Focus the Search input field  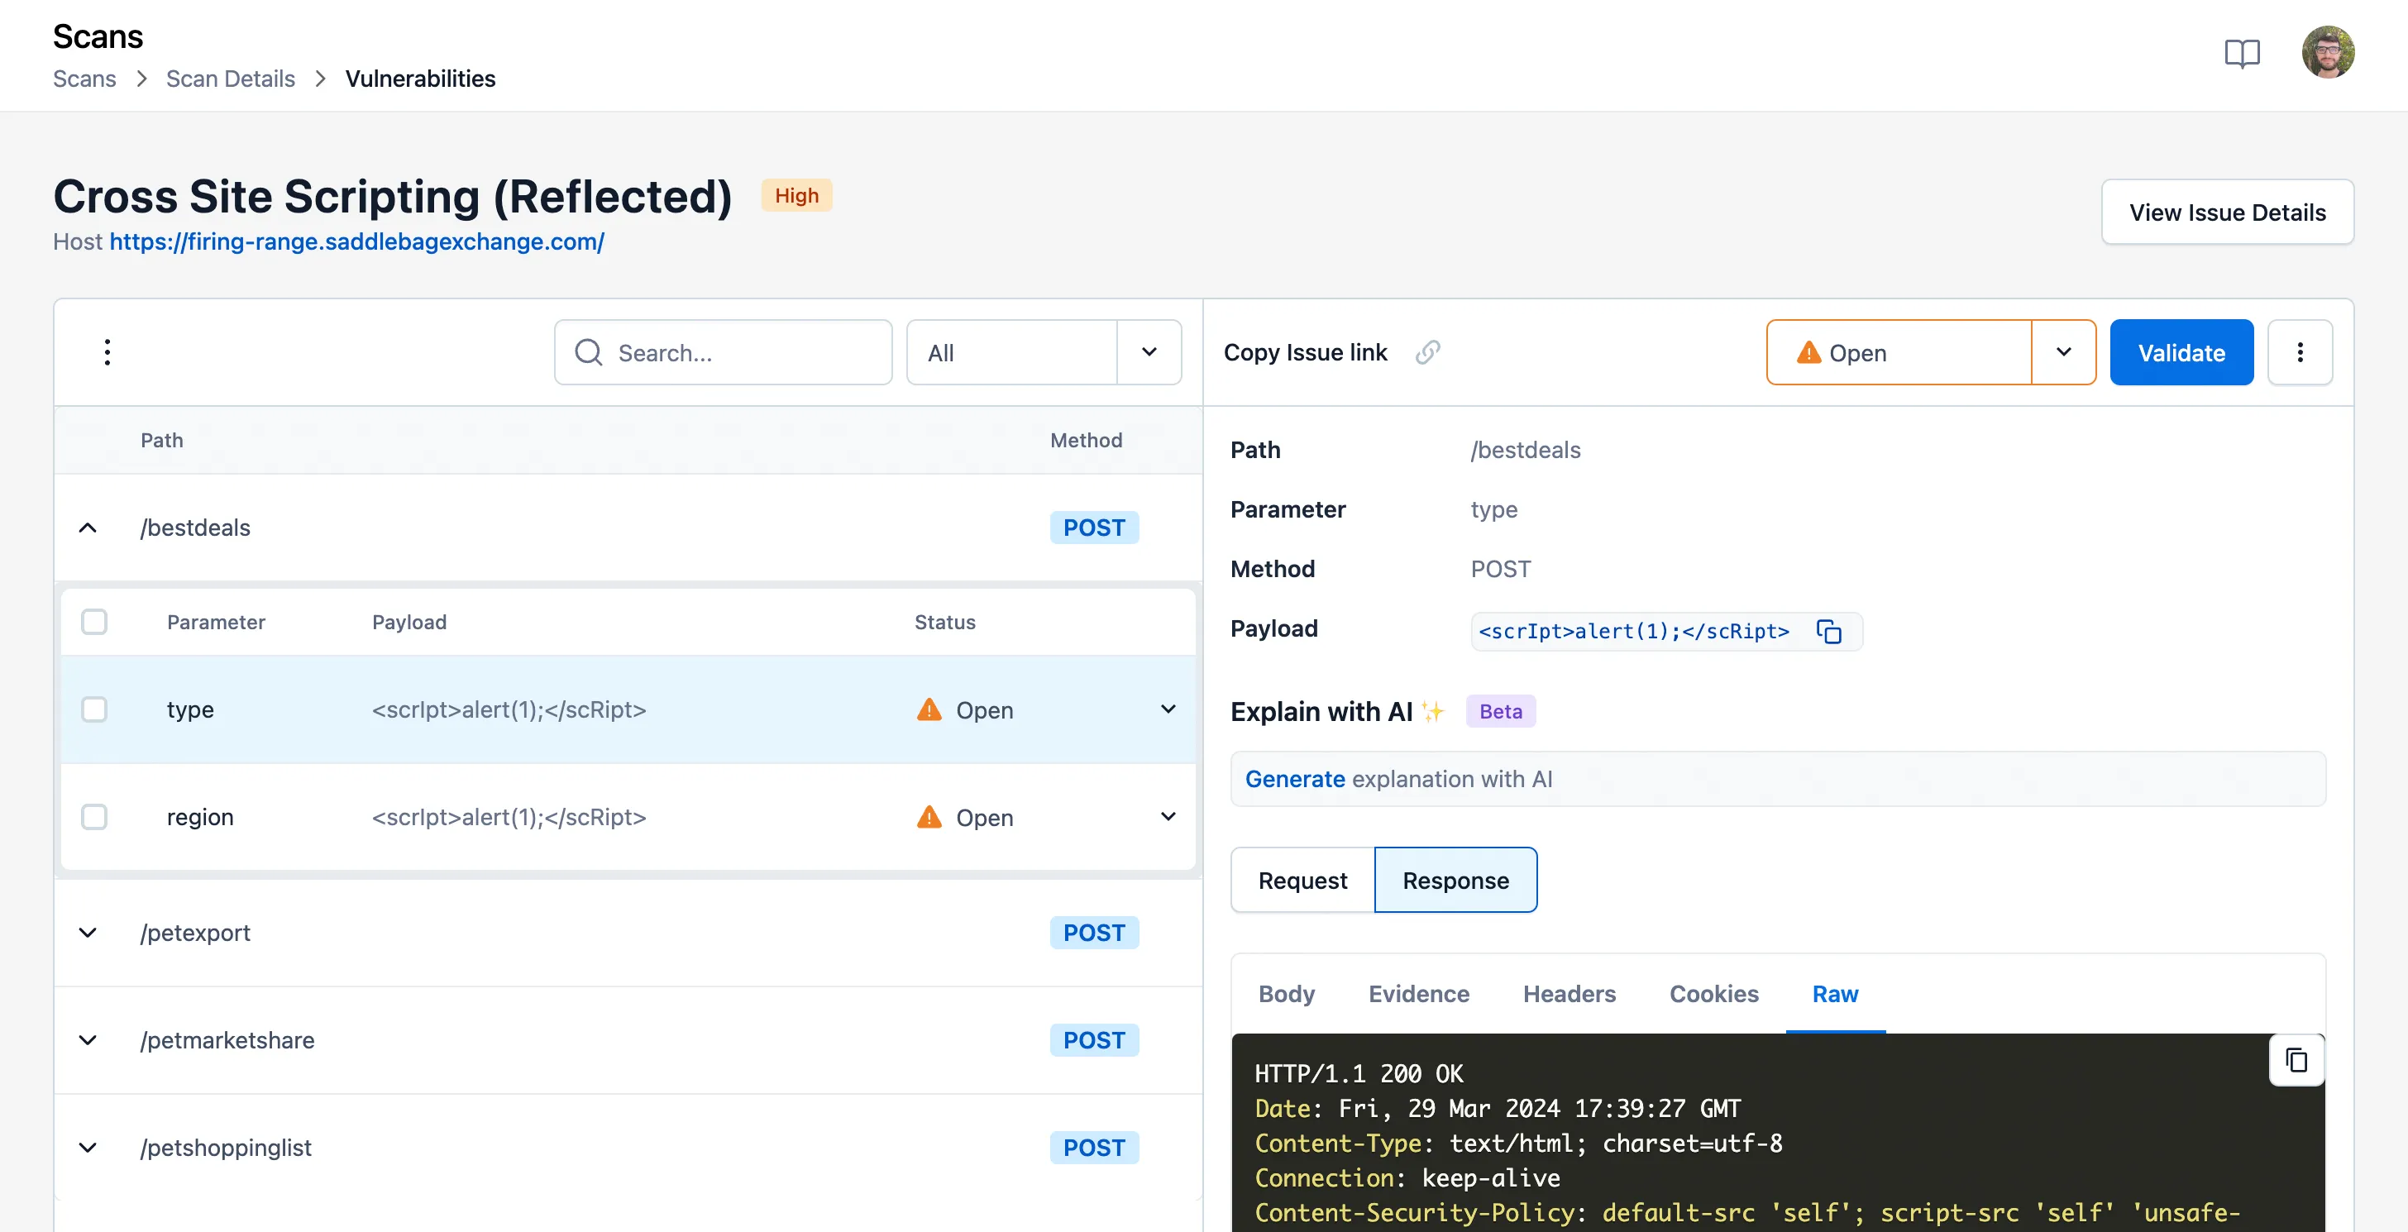723,352
